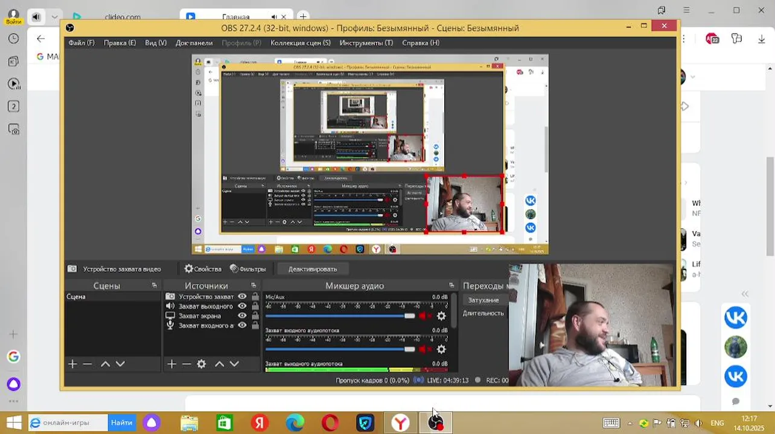Undock the Микшер аудио panel
The image size is (775, 434).
[x=451, y=286]
